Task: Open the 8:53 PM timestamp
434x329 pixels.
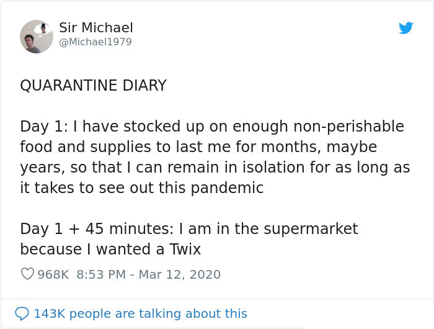Action: point(100,274)
